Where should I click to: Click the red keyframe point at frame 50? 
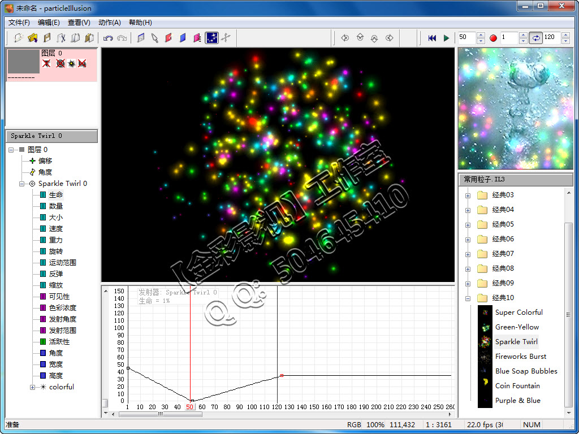tap(192, 401)
